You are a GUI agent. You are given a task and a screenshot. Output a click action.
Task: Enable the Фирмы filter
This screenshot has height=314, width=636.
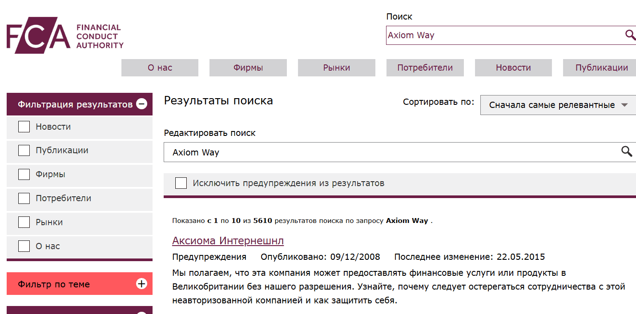click(x=24, y=174)
